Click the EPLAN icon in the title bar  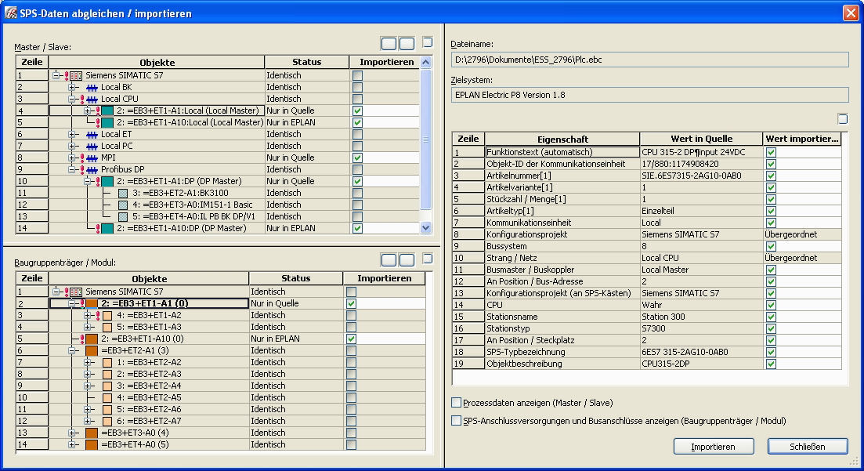click(12, 13)
